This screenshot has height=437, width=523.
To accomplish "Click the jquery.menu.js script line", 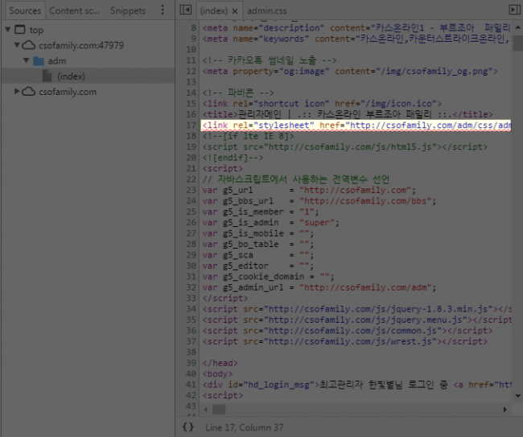I will [x=356, y=320].
